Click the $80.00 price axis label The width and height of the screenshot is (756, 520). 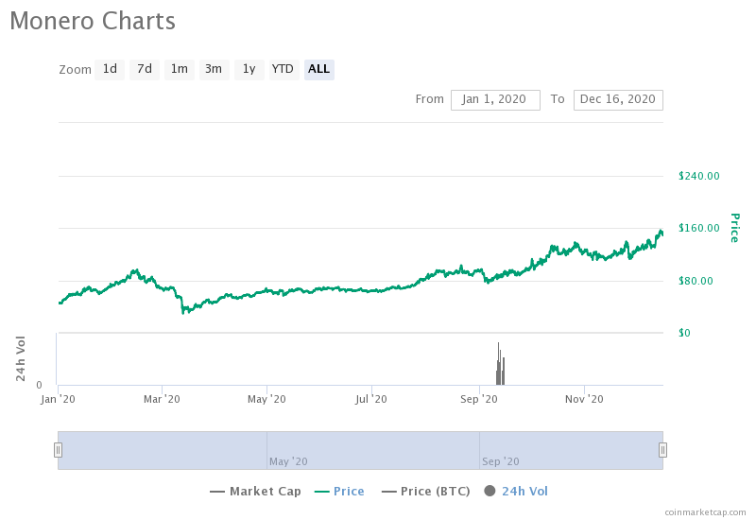point(696,281)
